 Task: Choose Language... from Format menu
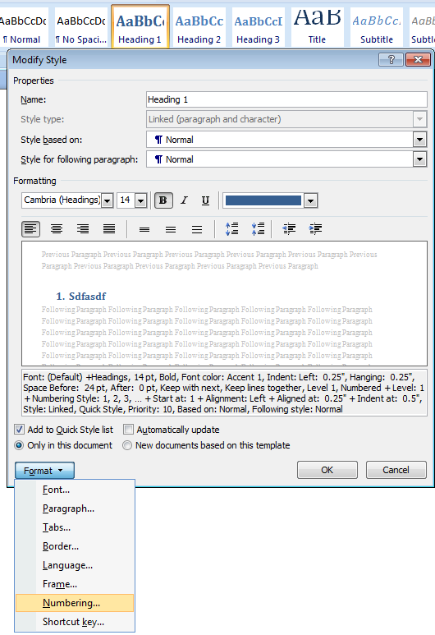(75, 565)
